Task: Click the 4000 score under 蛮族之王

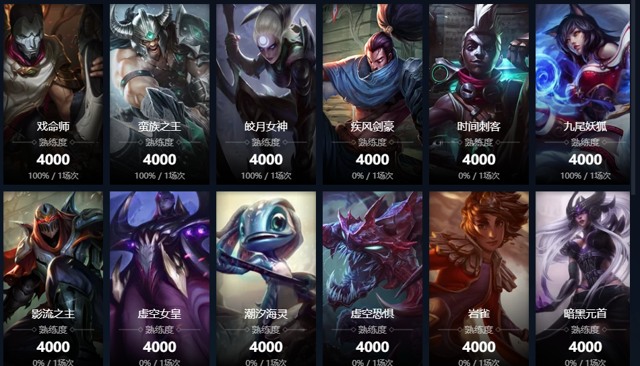Action: pos(160,159)
